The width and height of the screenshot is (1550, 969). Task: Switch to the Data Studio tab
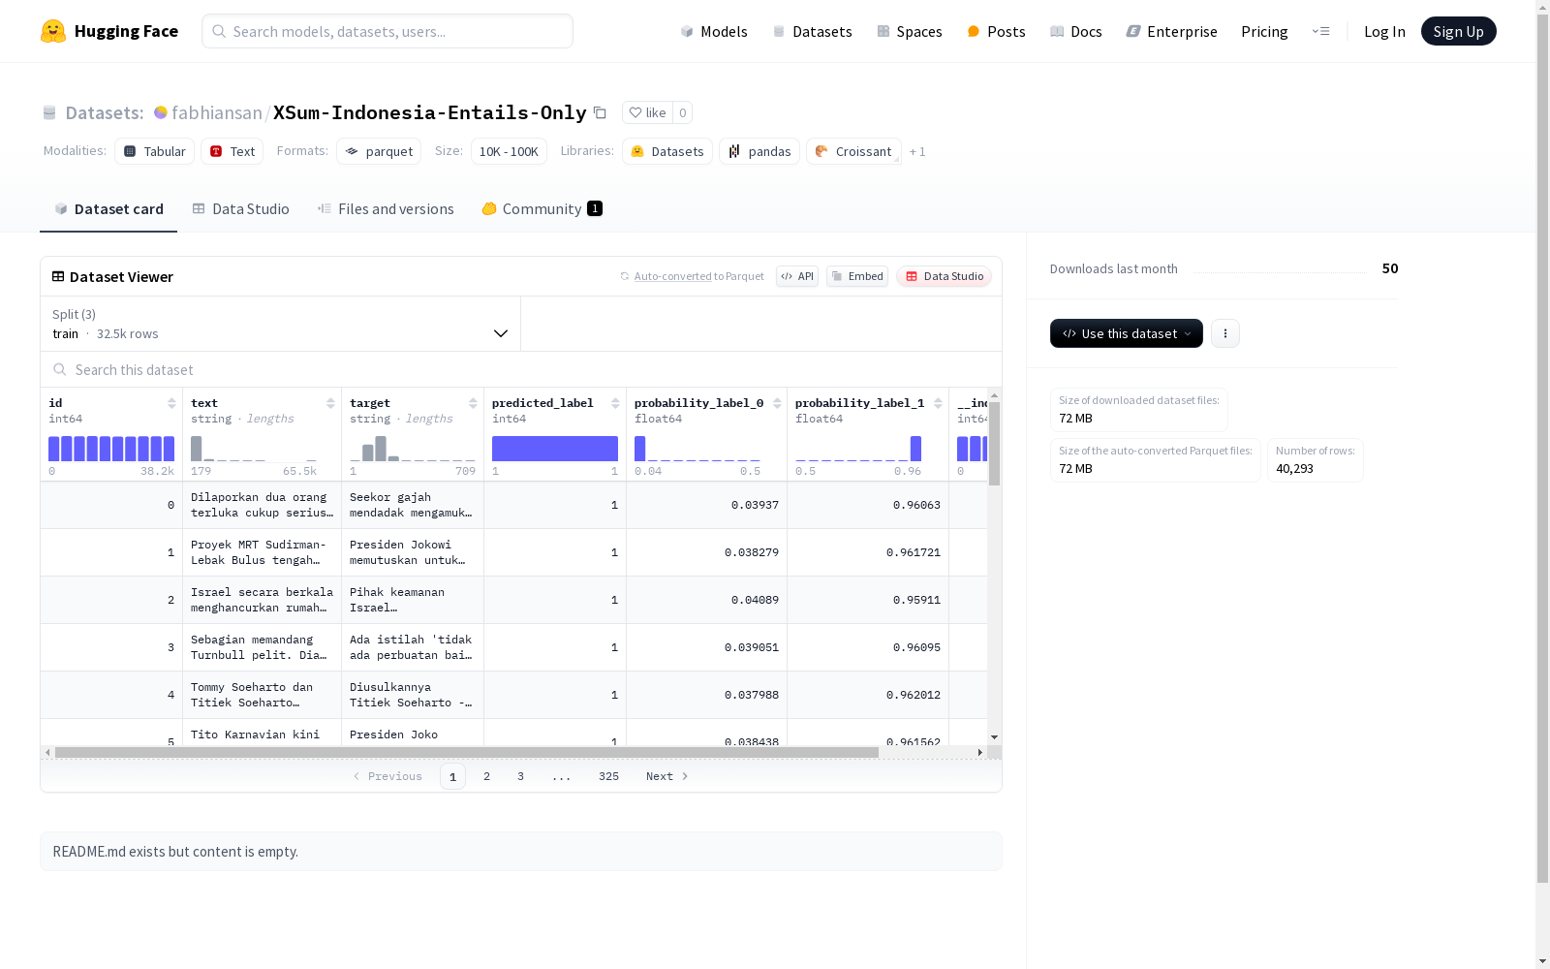coord(241,209)
